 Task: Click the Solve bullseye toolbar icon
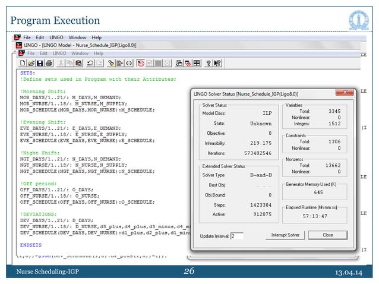[140, 62]
